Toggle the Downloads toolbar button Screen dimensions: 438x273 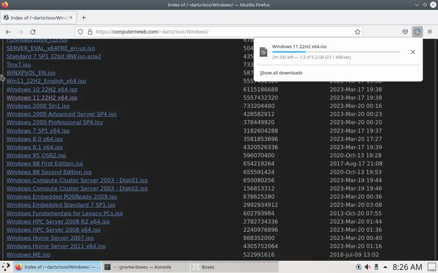click(417, 32)
